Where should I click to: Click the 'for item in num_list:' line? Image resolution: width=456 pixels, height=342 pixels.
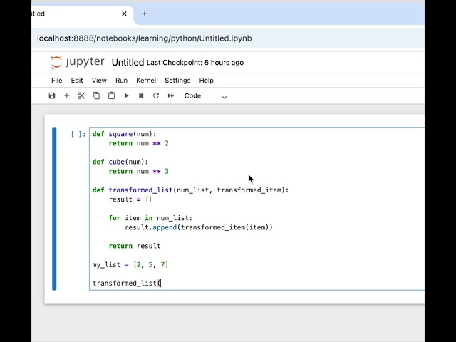click(150, 218)
